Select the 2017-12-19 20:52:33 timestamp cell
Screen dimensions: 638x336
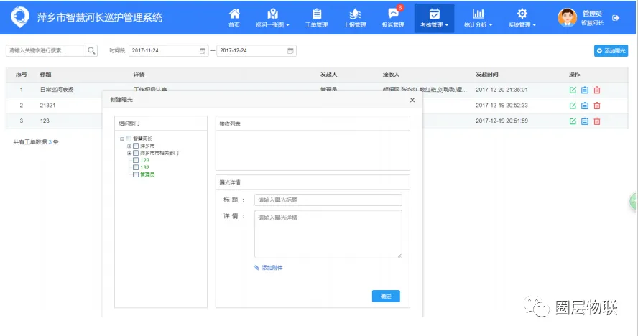501,106
